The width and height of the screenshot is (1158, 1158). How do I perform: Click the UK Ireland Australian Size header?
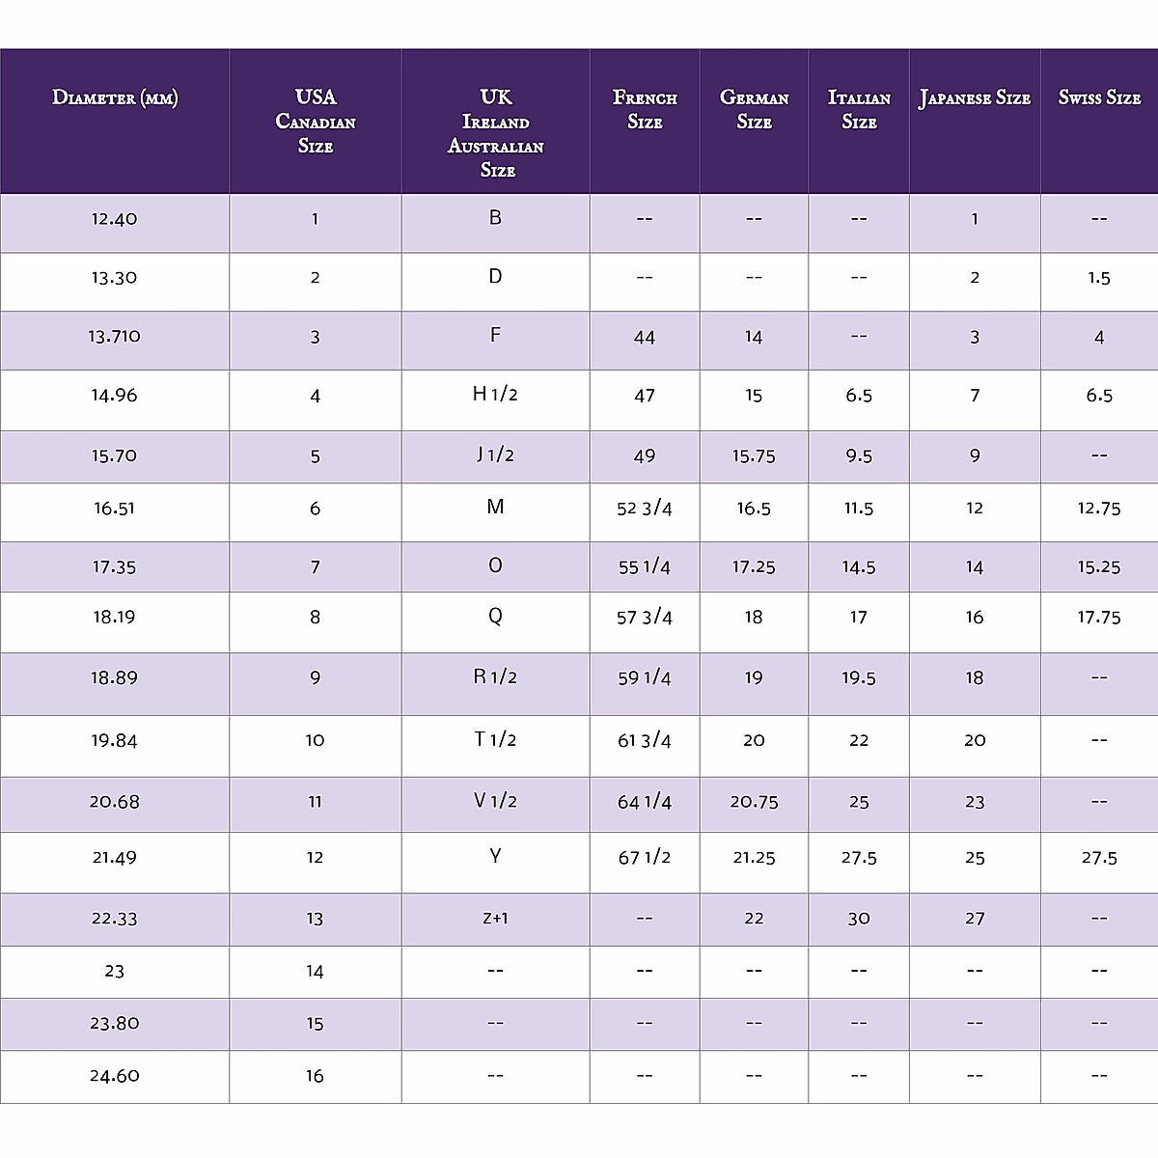pyautogui.click(x=496, y=133)
